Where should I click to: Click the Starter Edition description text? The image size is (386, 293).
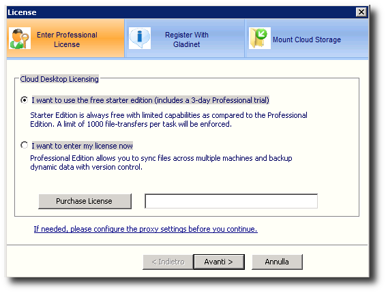168,119
